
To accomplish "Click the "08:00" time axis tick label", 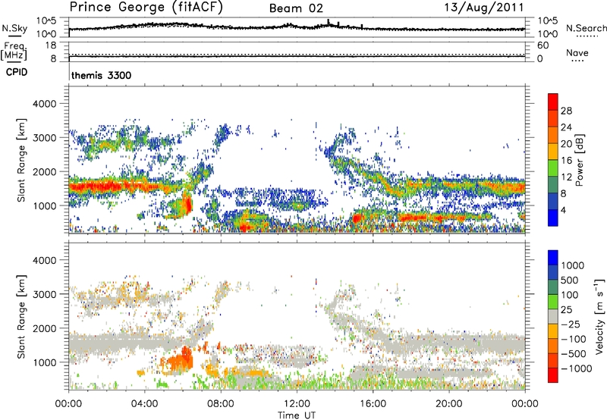I will tap(221, 404).
